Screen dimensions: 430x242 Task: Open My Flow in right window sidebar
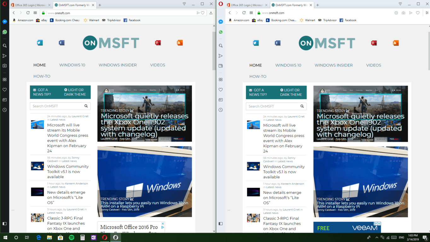[221, 56]
